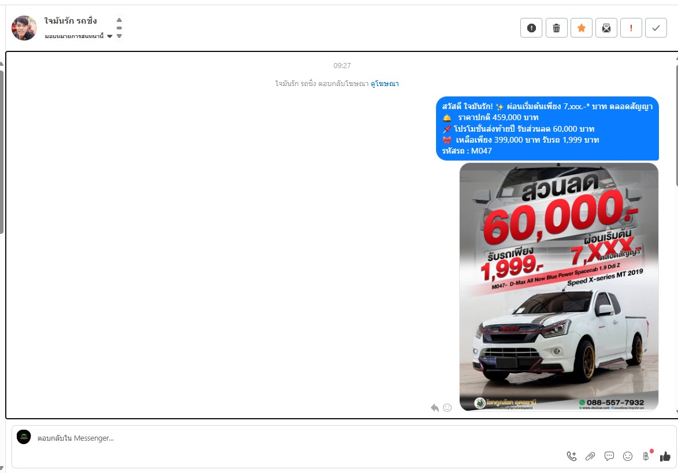The height and width of the screenshot is (473, 678).
Task: Open the ดูโฆษณา ad link
Action: pos(385,83)
